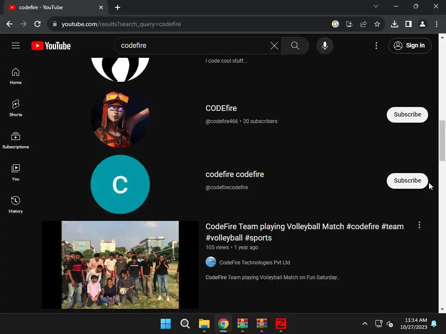Click CodeFire Technologies channel avatar

211,262
